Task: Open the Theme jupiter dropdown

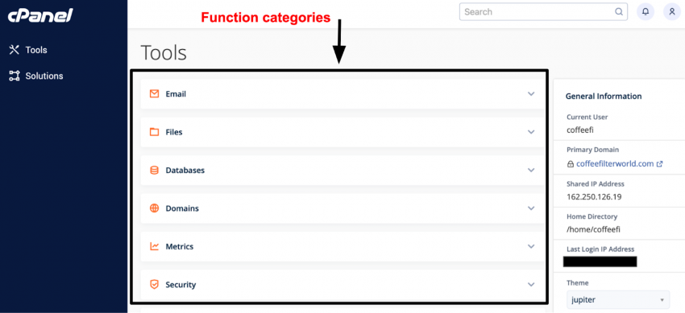Action: pyautogui.click(x=618, y=300)
